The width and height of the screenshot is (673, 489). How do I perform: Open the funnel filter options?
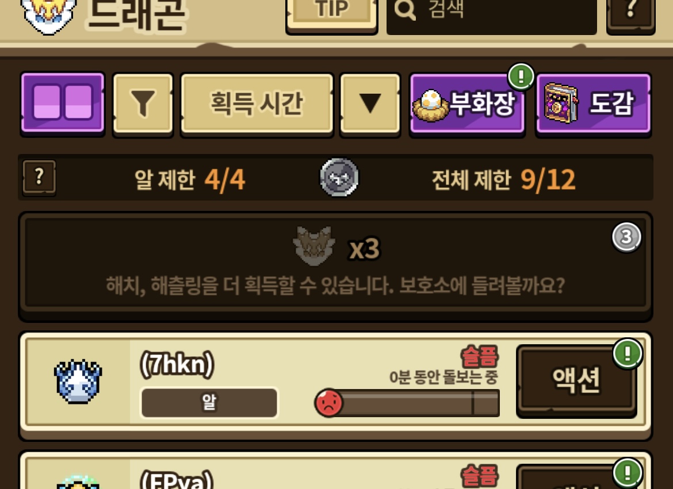143,104
